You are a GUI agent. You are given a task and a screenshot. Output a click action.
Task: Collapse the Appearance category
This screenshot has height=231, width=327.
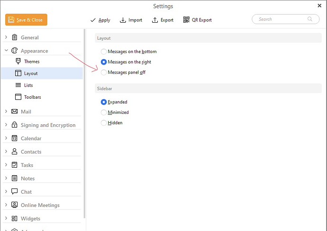6,51
